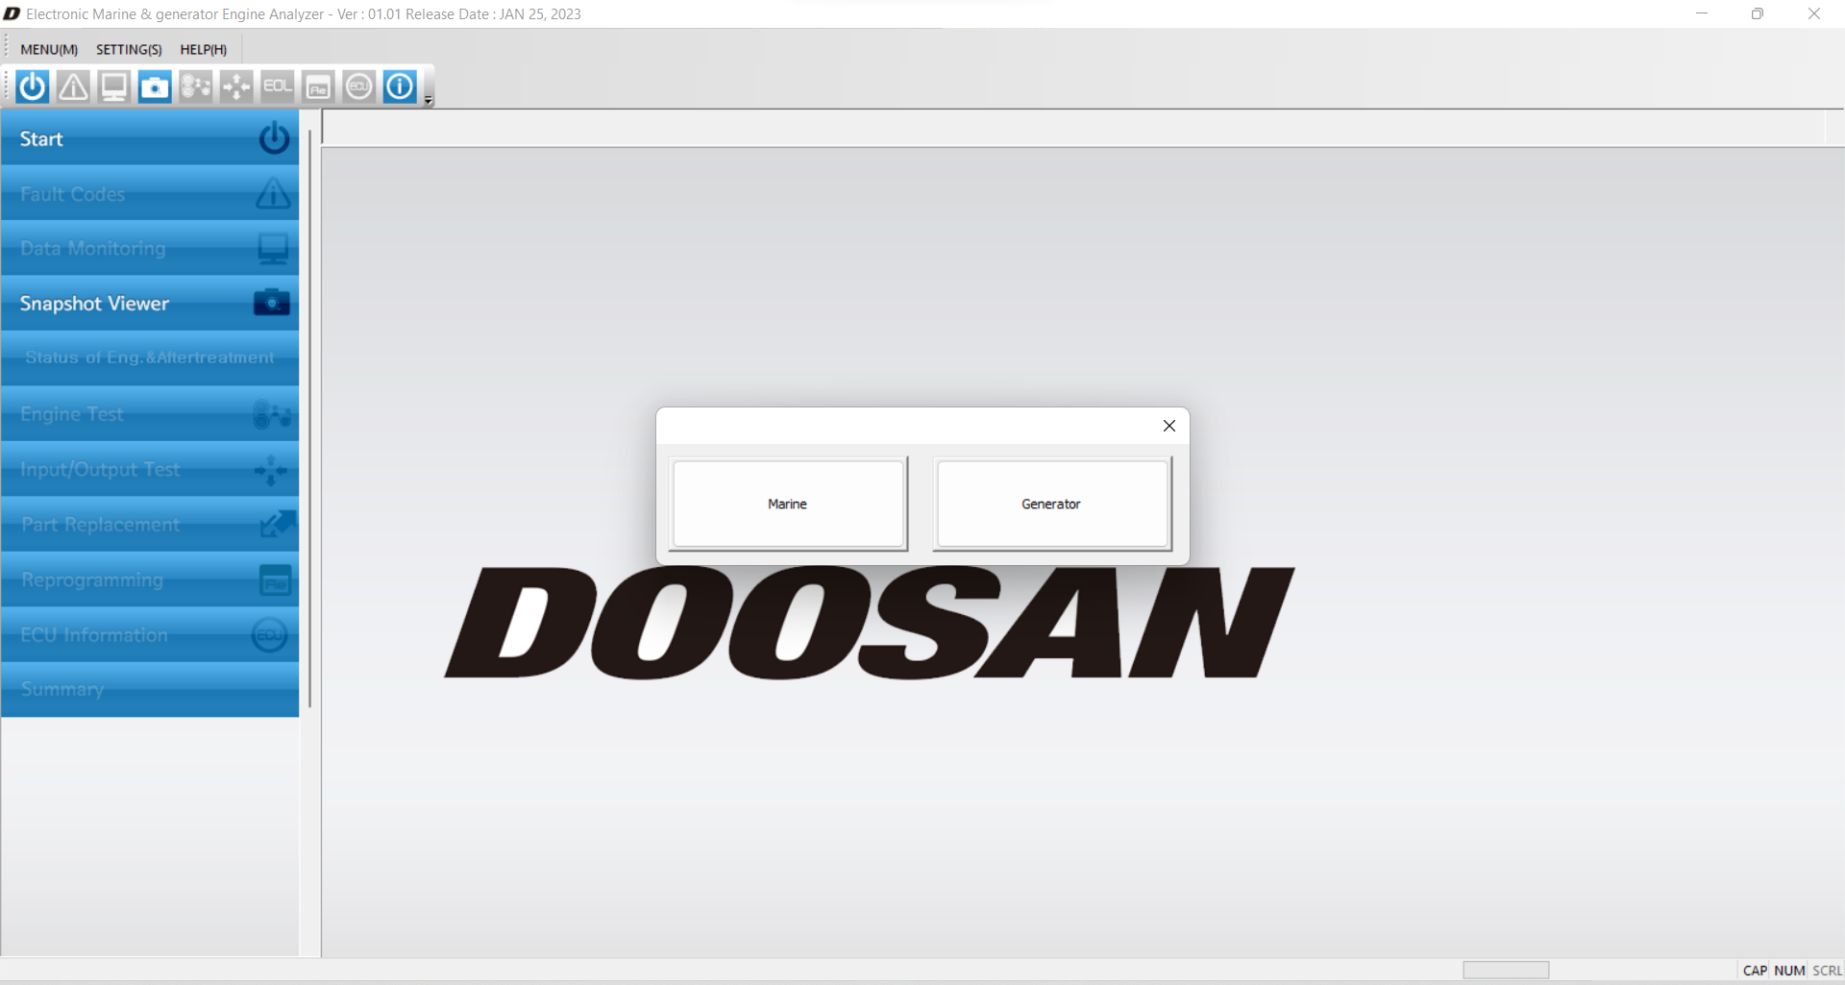
Task: Click Fault Codes in the sidebar
Action: pos(150,194)
